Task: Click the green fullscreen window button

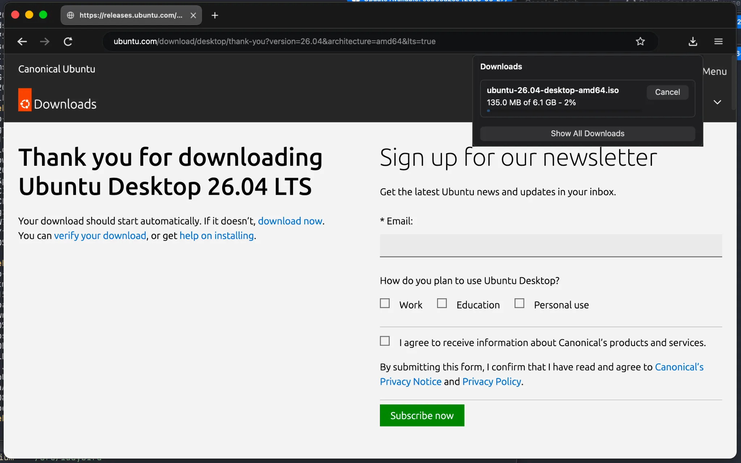Action: click(x=43, y=15)
